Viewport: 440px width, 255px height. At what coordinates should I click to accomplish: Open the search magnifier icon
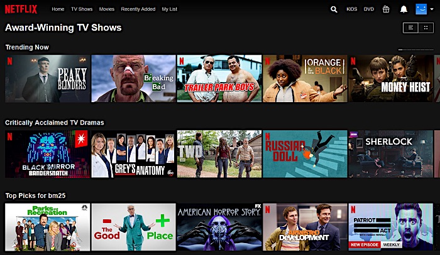click(334, 9)
